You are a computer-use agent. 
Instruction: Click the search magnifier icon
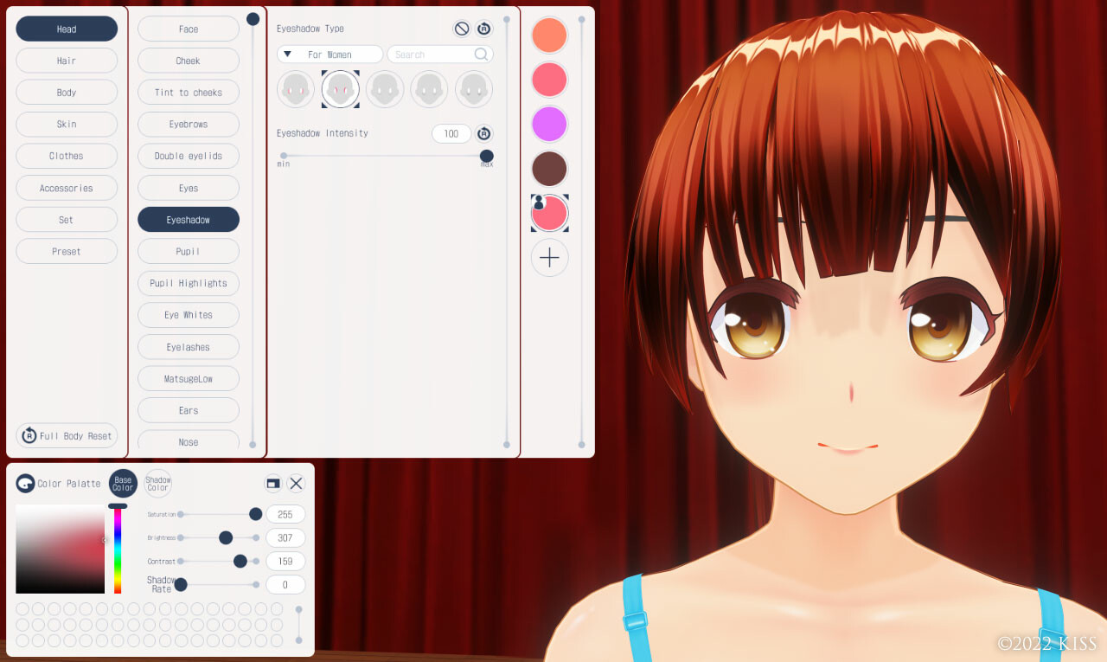coord(482,54)
